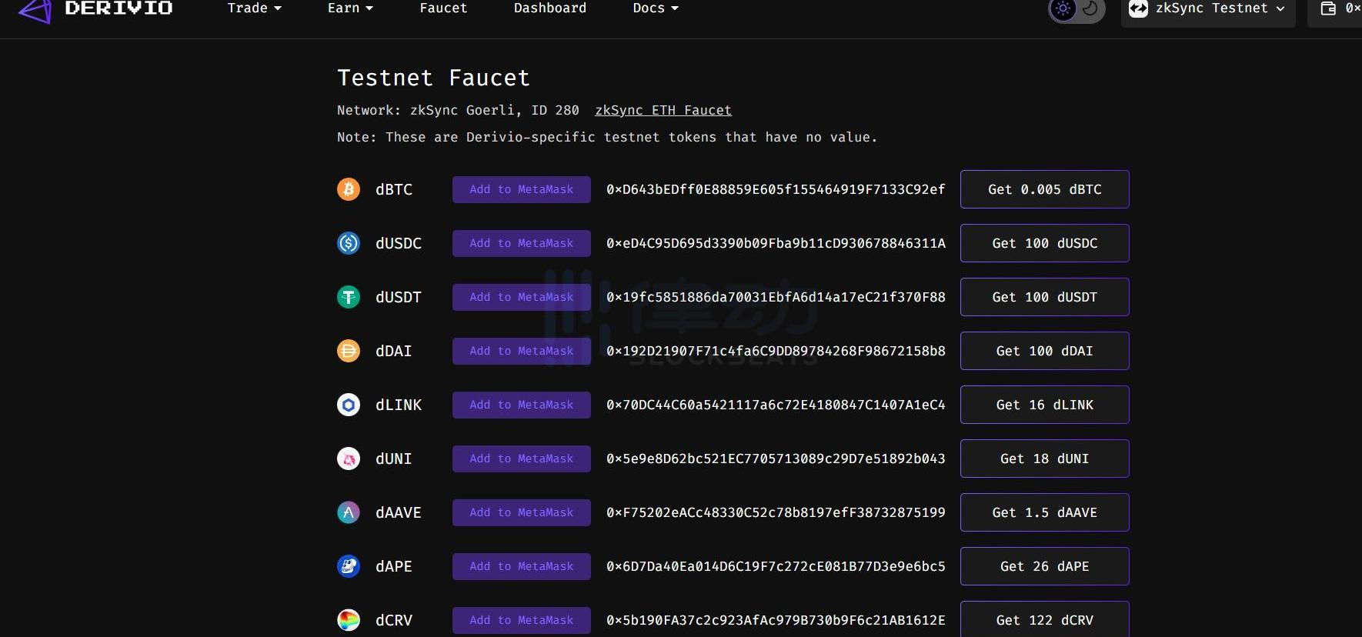This screenshot has width=1362, height=637.
Task: Click the wallet icon in header
Action: pyautogui.click(x=1328, y=8)
